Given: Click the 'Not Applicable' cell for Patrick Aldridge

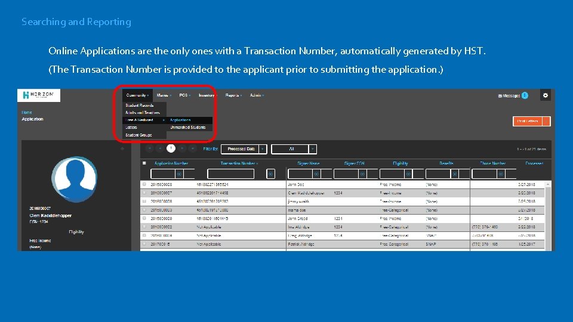Looking at the screenshot, I should pos(209,244).
